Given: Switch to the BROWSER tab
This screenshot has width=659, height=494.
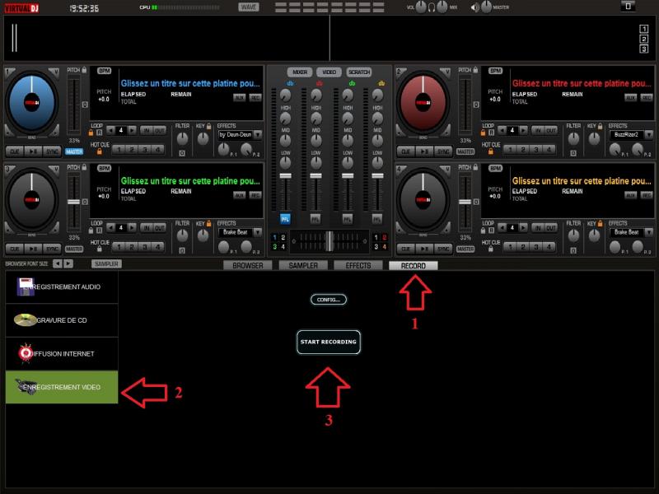Looking at the screenshot, I should (248, 266).
